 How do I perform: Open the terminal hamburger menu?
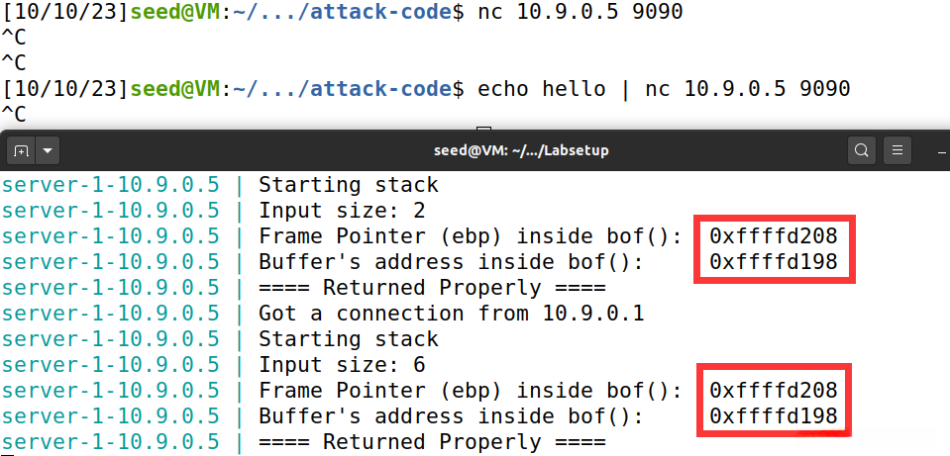click(x=897, y=150)
